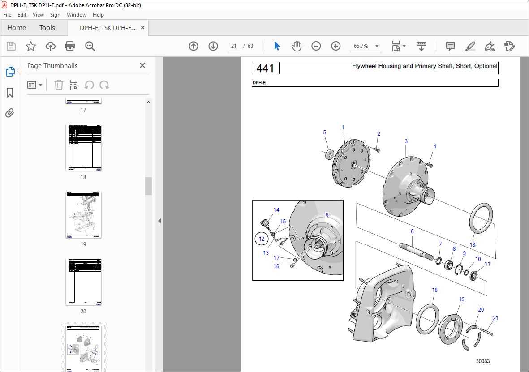Click the '441' section number
This screenshot has width=529, height=372.
pyautogui.click(x=265, y=68)
